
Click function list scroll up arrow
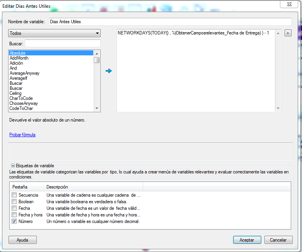(x=97, y=53)
